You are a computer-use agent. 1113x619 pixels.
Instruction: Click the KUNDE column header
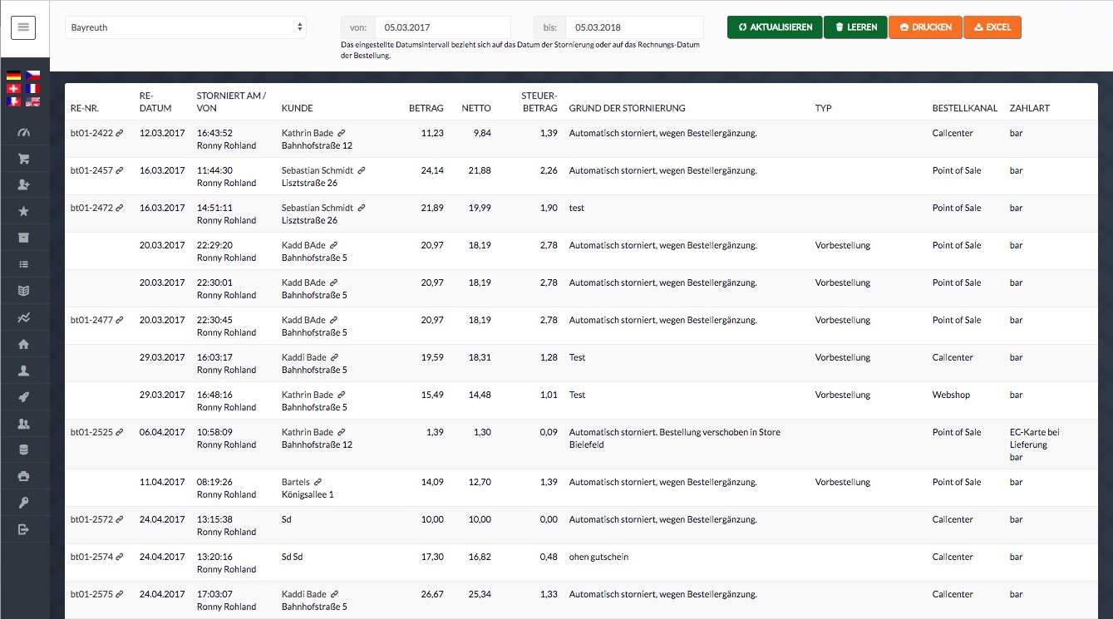(x=298, y=108)
